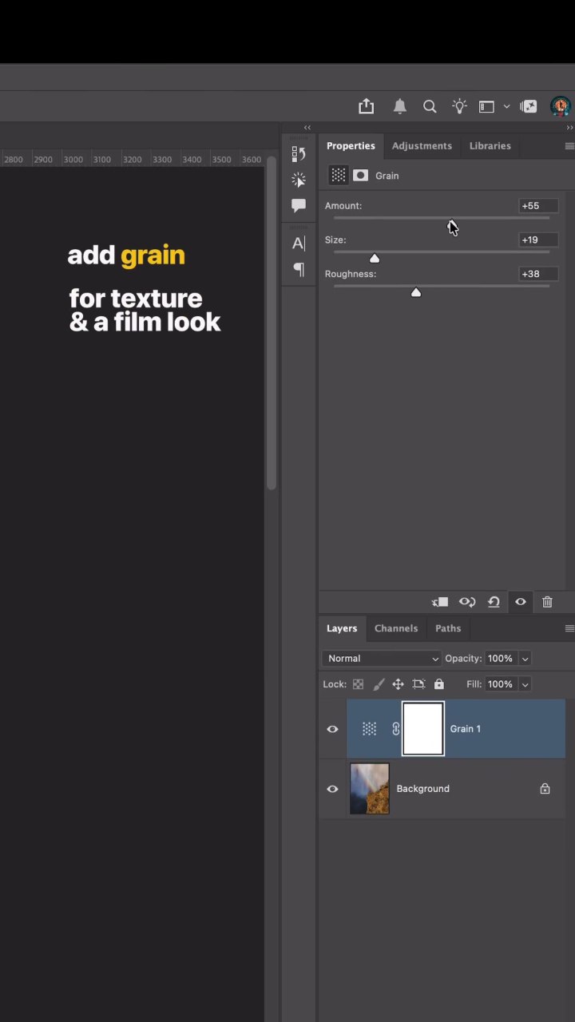Open the Share document icon

click(366, 106)
